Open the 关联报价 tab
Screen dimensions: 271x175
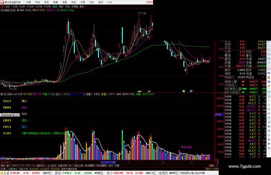coord(13,169)
